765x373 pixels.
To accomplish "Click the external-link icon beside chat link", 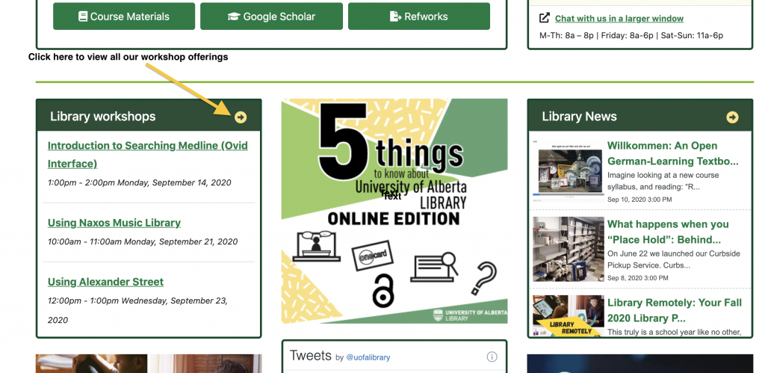I will (x=545, y=18).
